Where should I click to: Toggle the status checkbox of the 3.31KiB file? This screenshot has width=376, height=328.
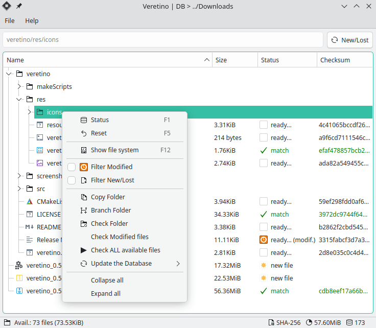pyautogui.click(x=264, y=125)
